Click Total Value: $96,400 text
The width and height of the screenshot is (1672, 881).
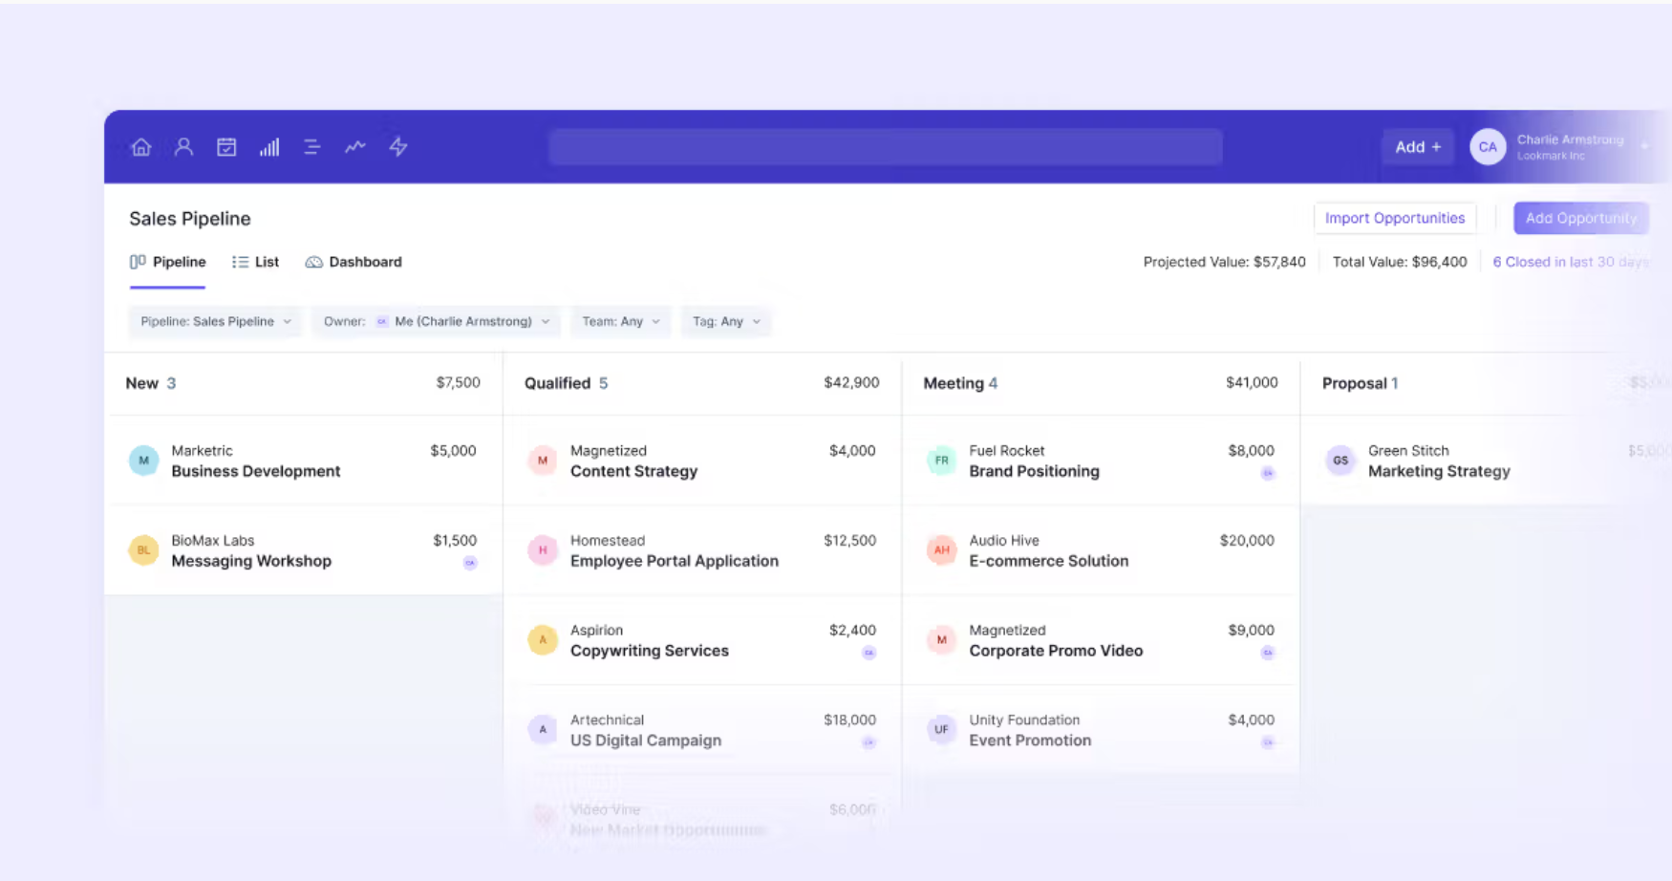click(1400, 262)
